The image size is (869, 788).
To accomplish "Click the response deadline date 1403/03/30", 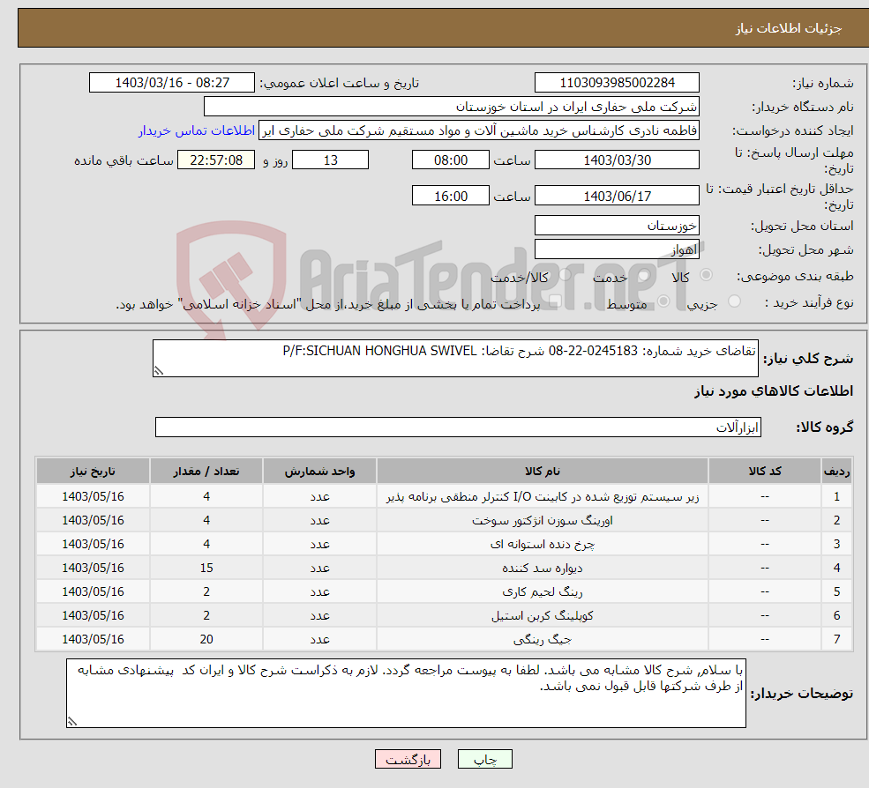I will coord(617,160).
